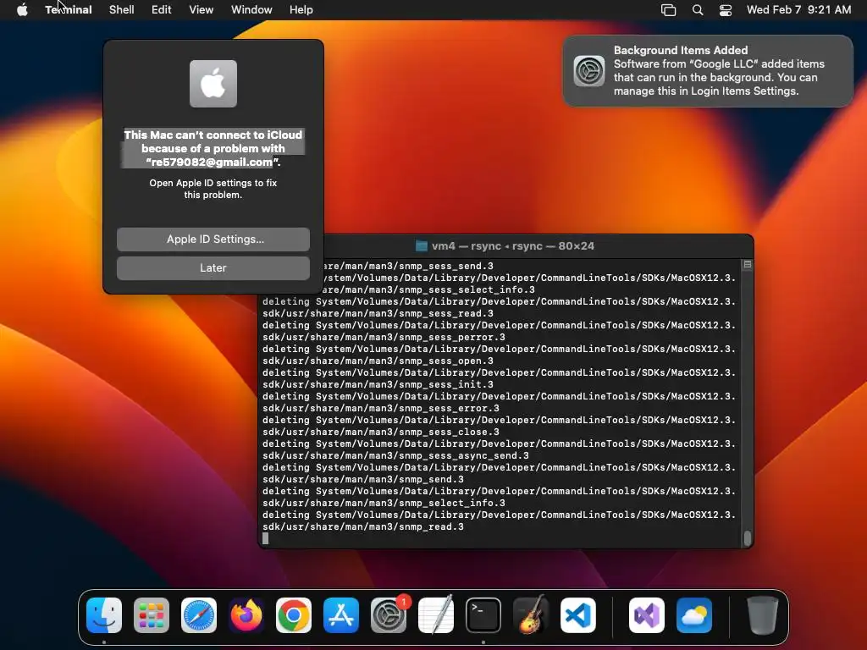Viewport: 867px width, 650px height.
Task: Click the Terminal window title text
Action: click(x=512, y=246)
